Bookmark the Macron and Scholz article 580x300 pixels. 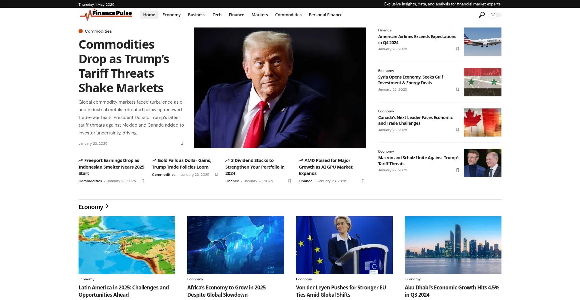458,170
